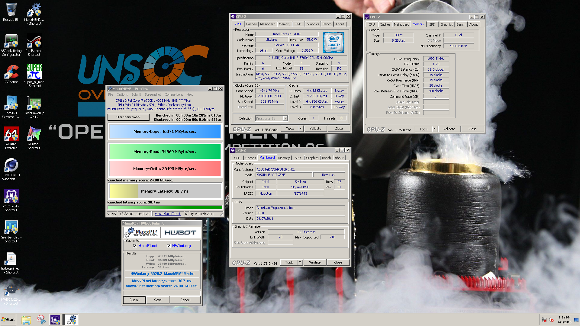Viewport: 580px width, 326px height.
Task: Click the Snipping Tool taskbar icon
Action: 41,320
